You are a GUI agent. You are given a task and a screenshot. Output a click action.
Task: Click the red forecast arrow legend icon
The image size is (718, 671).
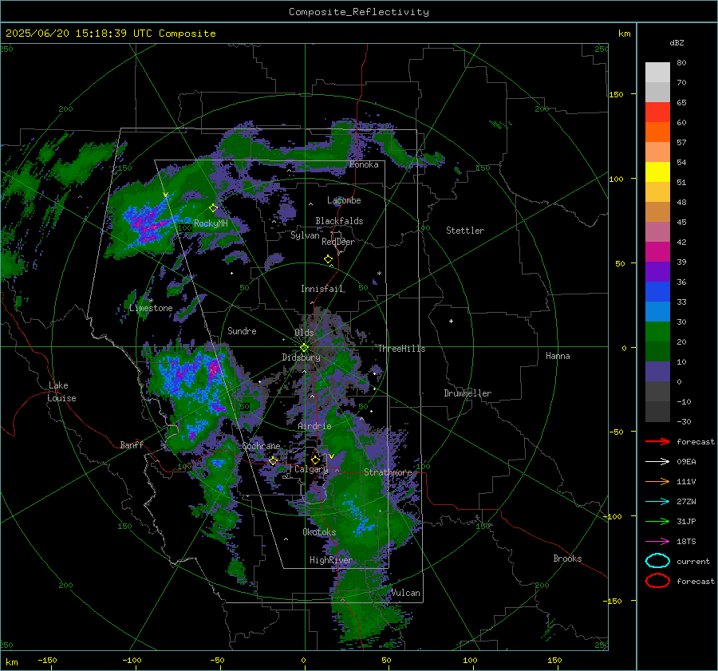click(x=657, y=441)
